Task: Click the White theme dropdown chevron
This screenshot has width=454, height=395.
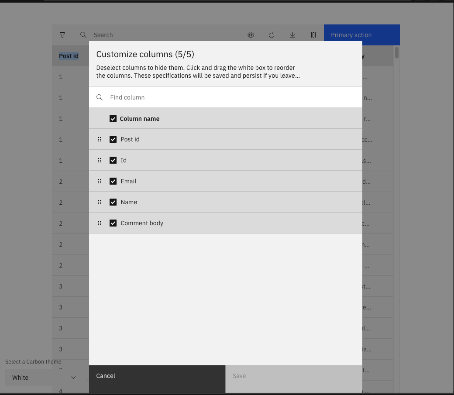Action: pos(73,378)
